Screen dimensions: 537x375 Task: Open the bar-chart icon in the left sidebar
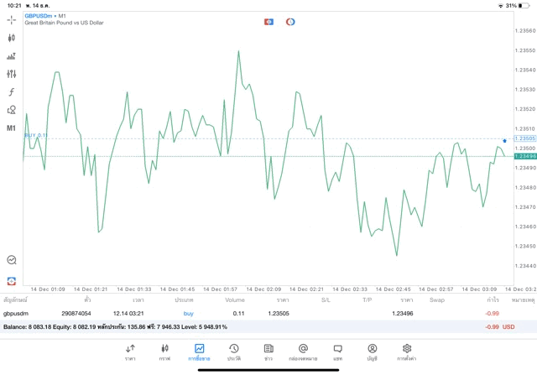11,56
